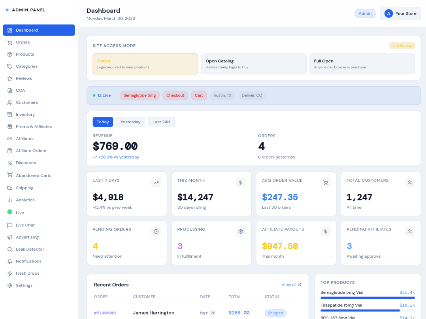
Task: Select the Abandoned Carts sidebar icon
Action: pos(10,175)
